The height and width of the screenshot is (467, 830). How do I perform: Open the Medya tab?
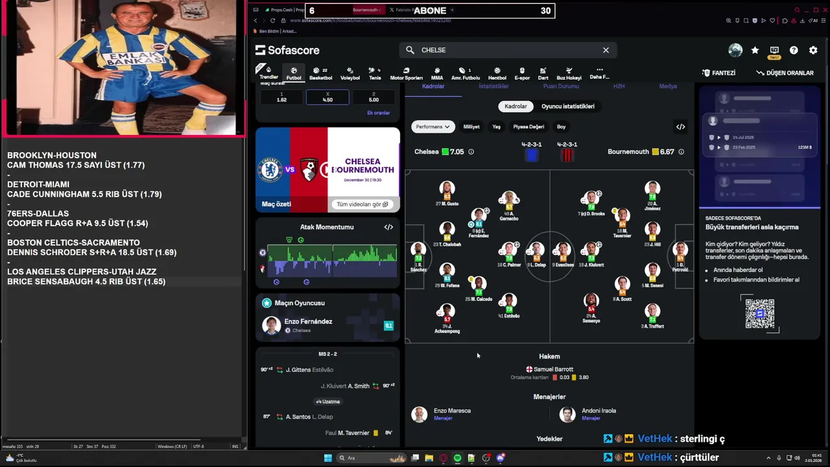coord(668,86)
